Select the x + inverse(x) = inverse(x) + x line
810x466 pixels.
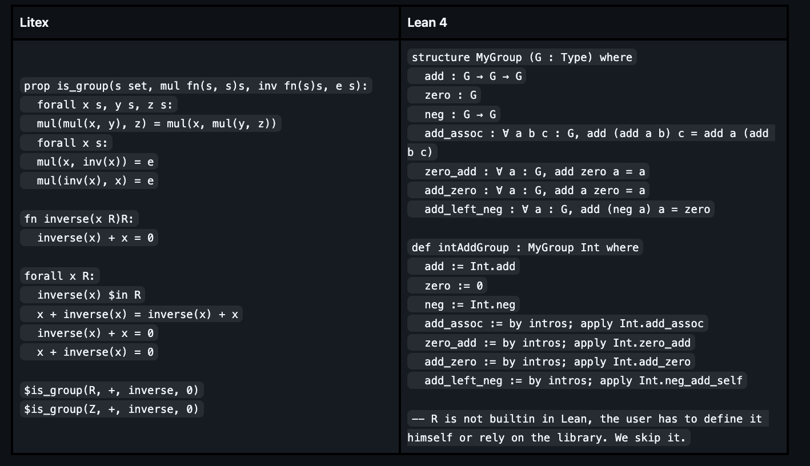[x=131, y=314]
